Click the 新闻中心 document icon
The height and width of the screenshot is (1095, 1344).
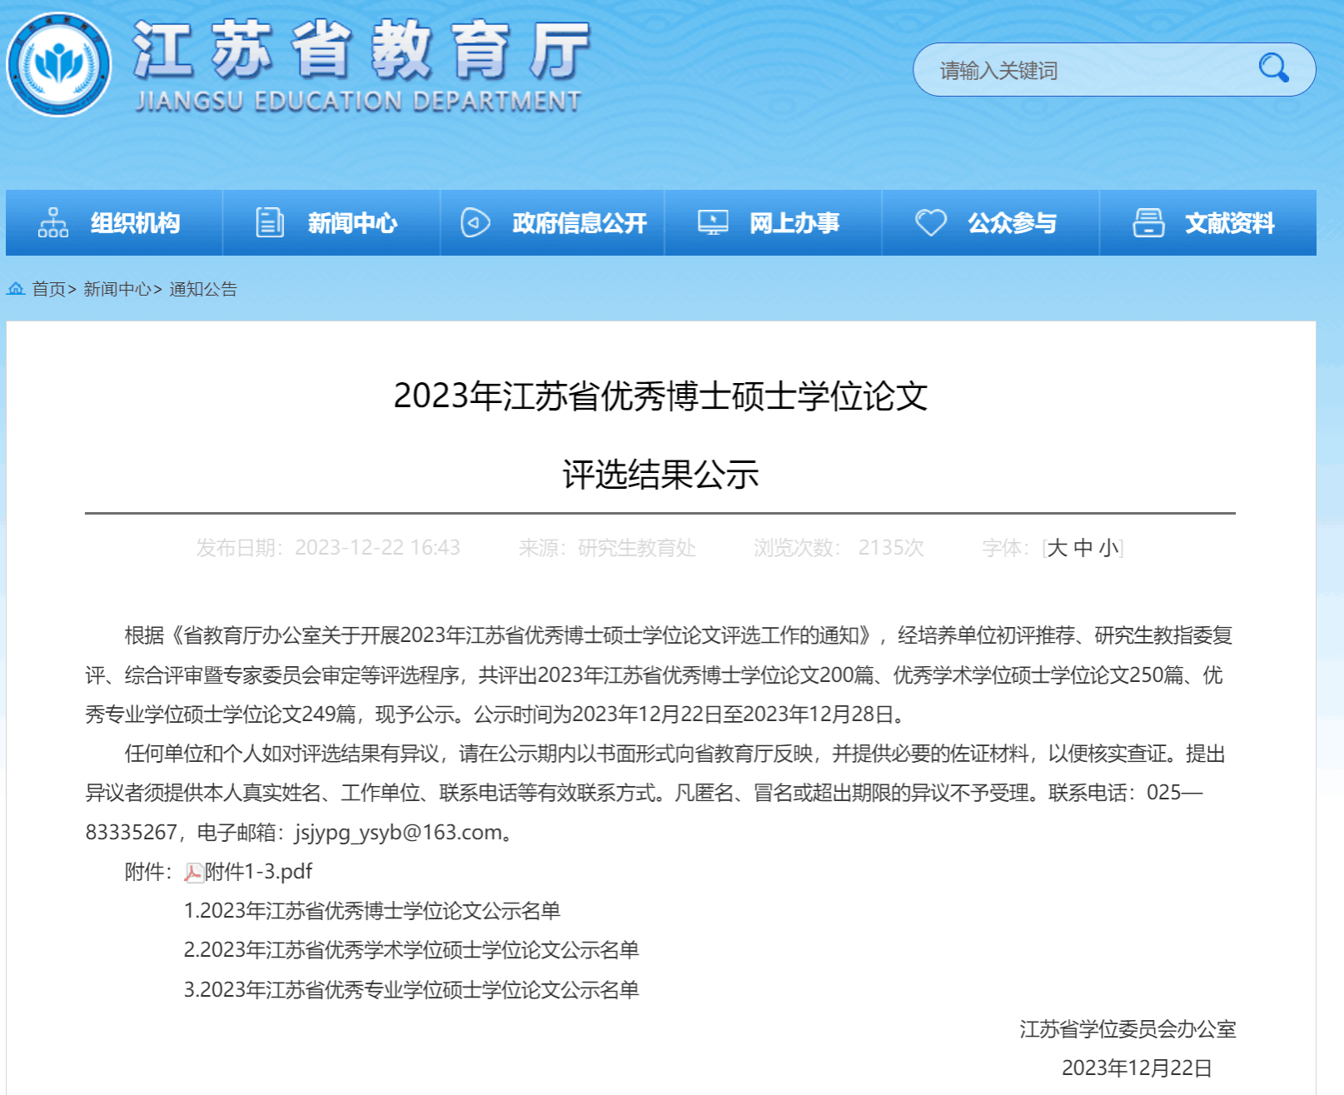pos(269,223)
